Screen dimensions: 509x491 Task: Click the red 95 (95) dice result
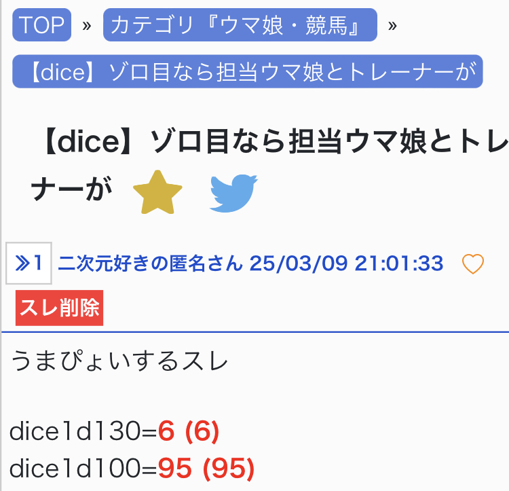click(x=206, y=467)
